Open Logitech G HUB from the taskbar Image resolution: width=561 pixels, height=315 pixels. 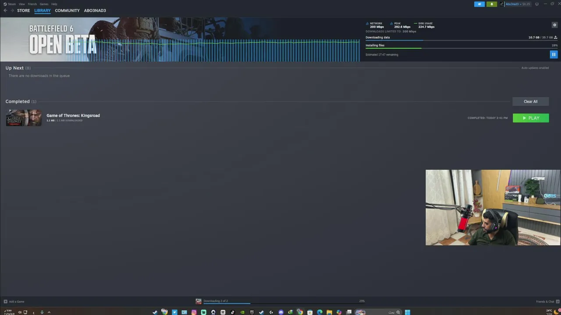pos(271,312)
